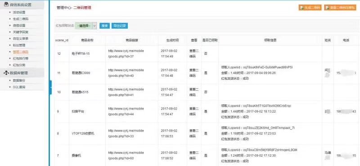Click product link ending id=41
The height and width of the screenshot is (166, 360).
(x=126, y=92)
